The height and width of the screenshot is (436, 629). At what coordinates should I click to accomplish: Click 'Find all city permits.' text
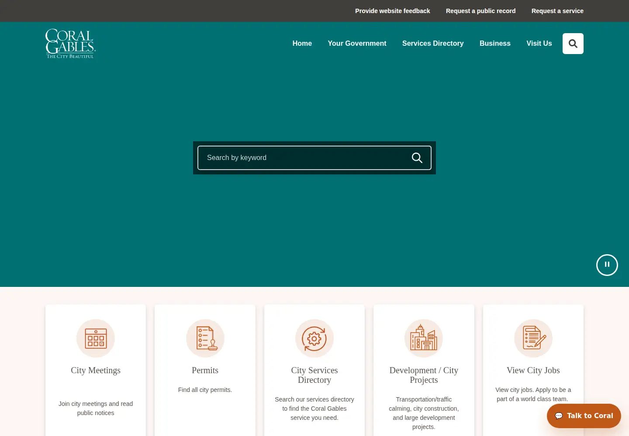205,390
